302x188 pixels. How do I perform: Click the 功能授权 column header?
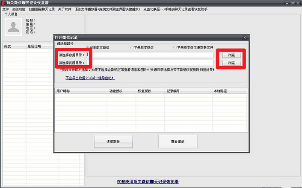(x=121, y=91)
